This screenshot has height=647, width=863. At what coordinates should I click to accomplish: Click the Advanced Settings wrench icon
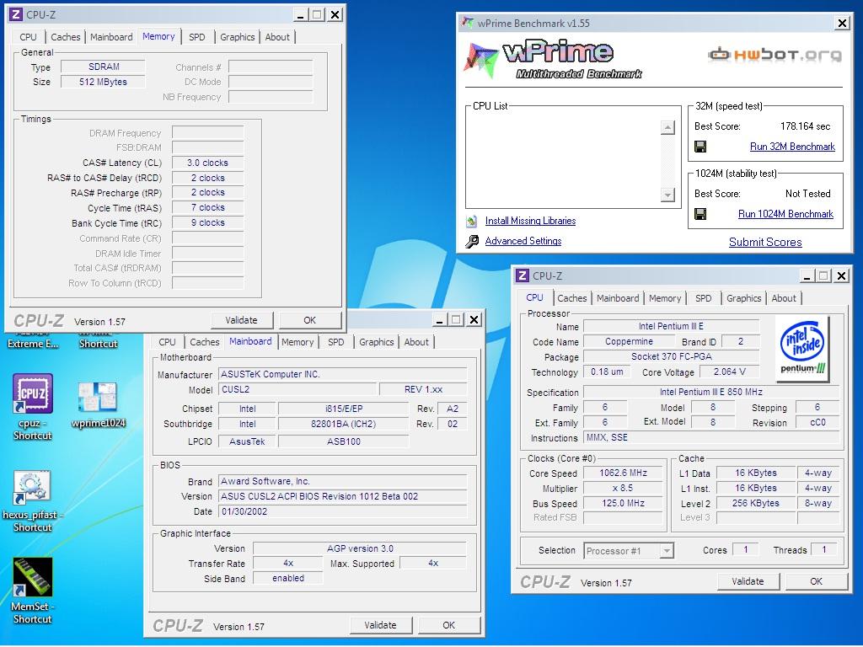coord(472,241)
